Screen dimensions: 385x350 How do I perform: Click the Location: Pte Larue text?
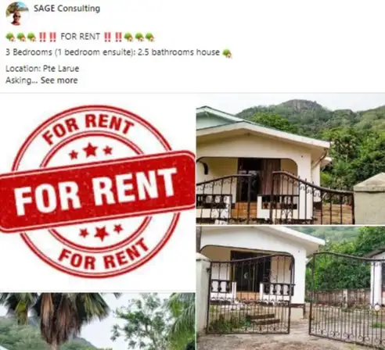coord(42,69)
